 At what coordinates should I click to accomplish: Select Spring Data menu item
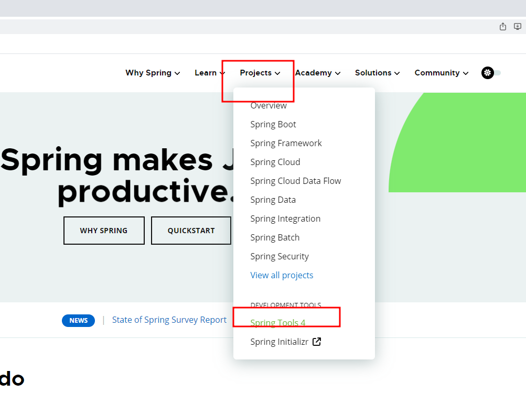tap(273, 200)
